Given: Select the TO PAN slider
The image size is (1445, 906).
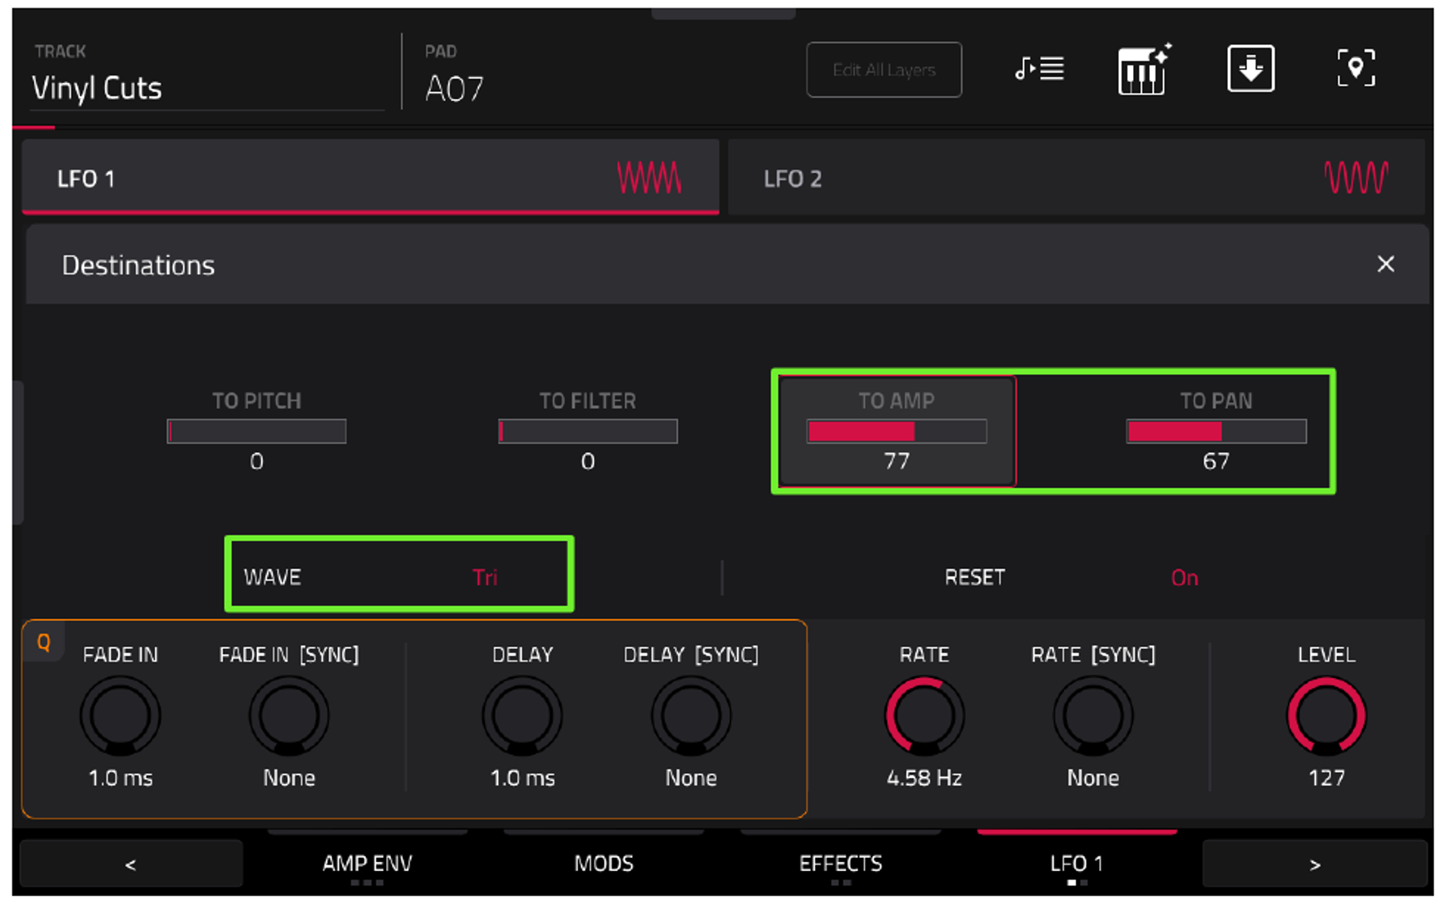Looking at the screenshot, I should point(1216,431).
